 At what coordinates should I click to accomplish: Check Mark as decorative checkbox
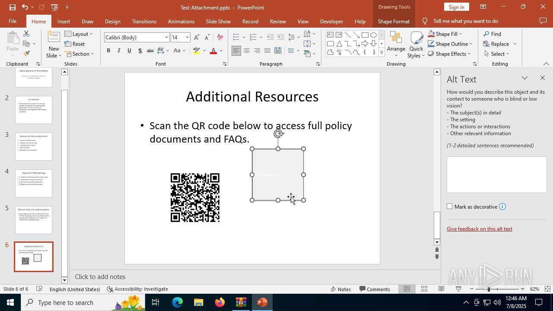tap(449, 206)
